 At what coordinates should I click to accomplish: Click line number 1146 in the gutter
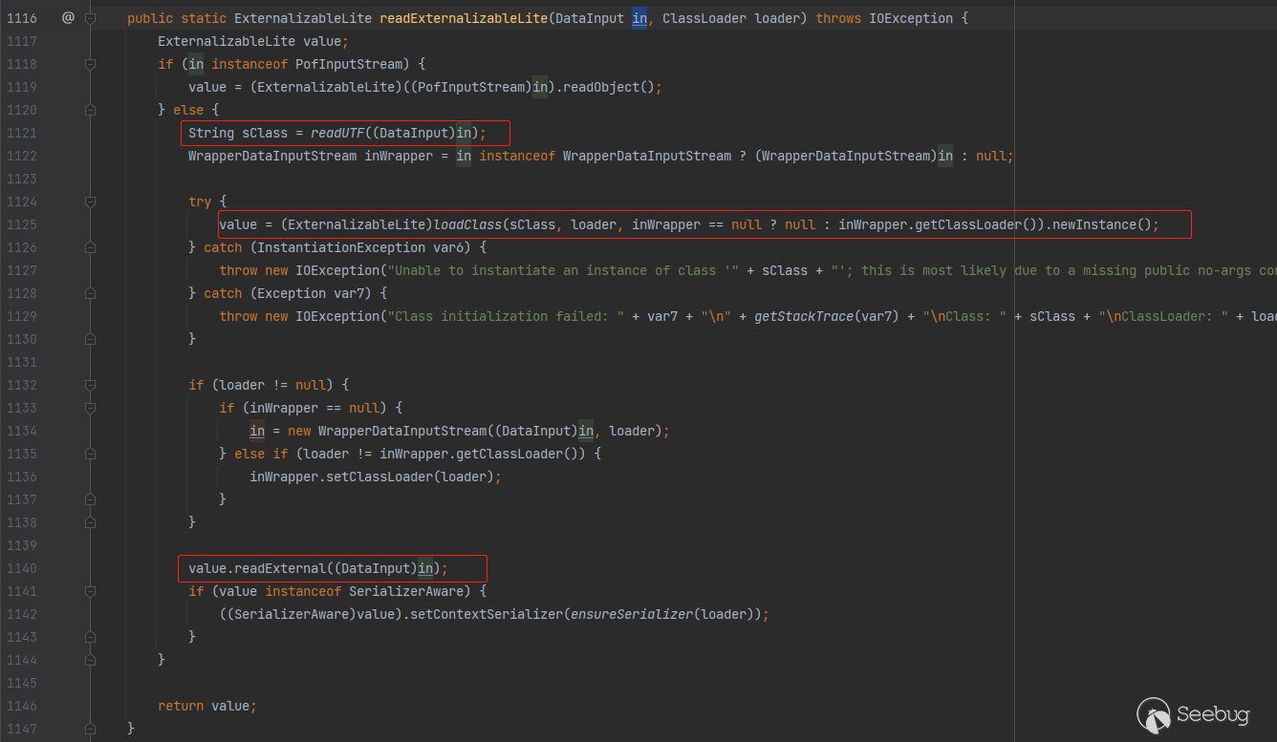[x=21, y=706]
